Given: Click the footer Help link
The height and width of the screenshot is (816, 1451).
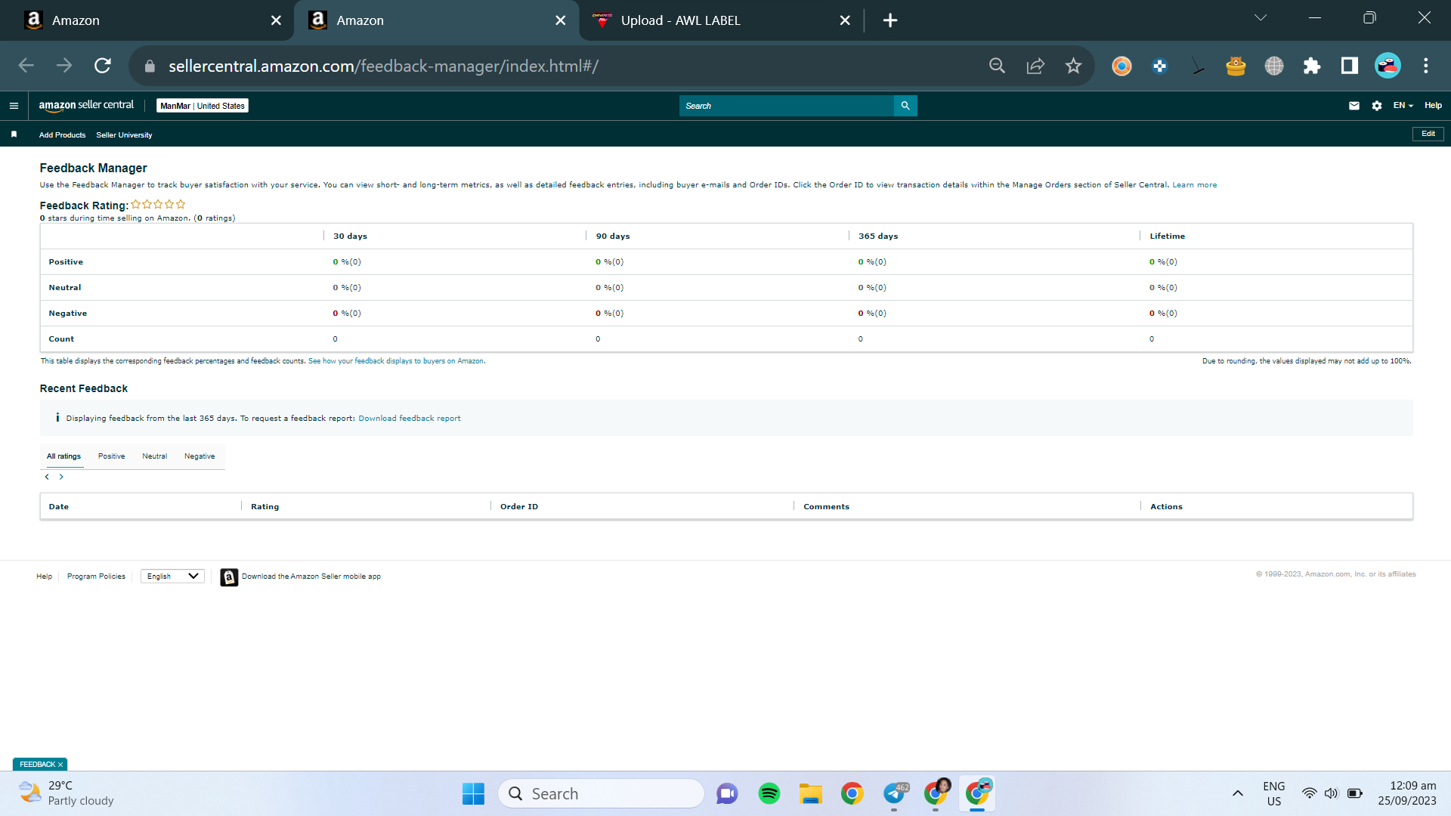Looking at the screenshot, I should point(44,576).
